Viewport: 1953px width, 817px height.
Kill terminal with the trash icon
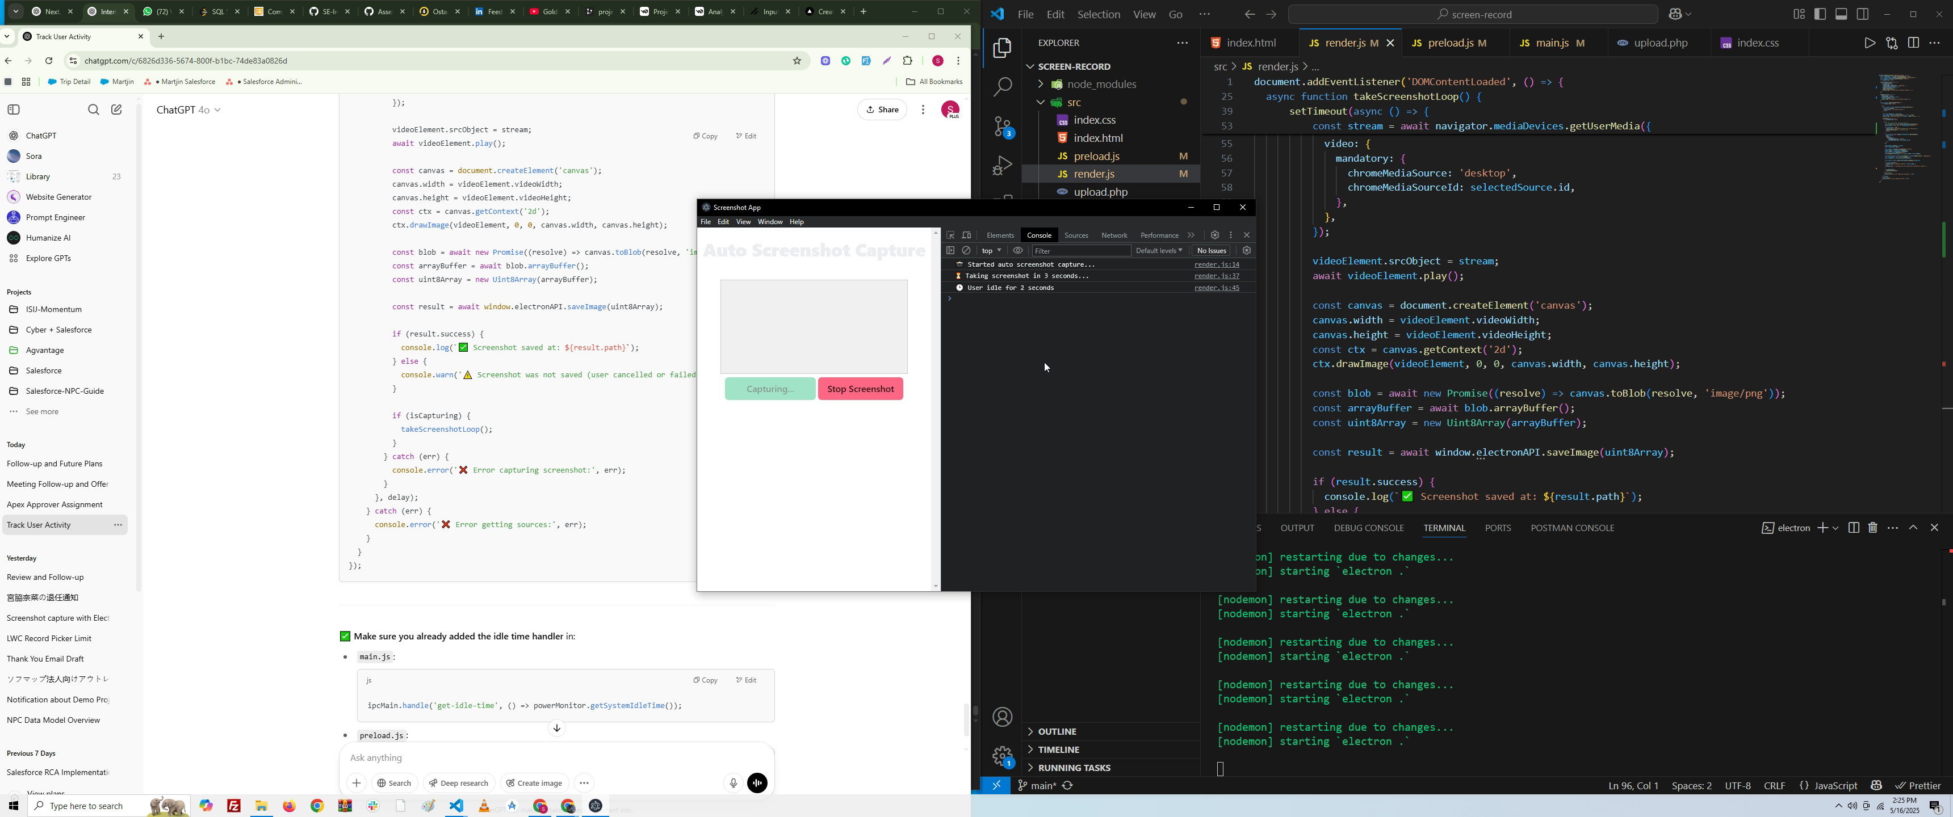[1872, 528]
